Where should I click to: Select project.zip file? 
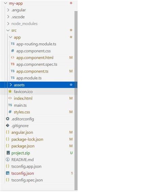[21, 153]
